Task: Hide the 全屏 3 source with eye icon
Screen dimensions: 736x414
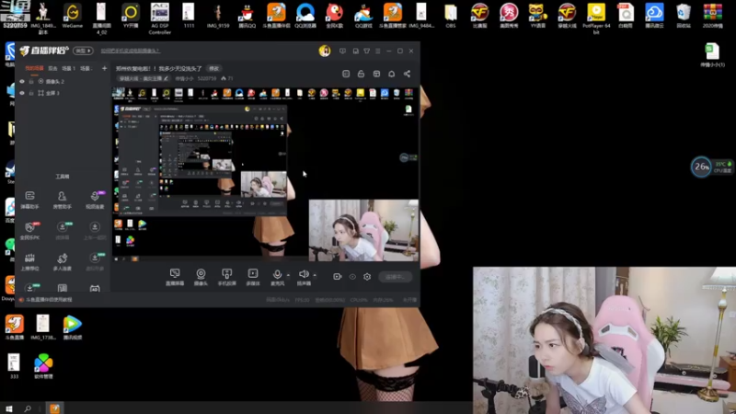Action: pyautogui.click(x=22, y=93)
